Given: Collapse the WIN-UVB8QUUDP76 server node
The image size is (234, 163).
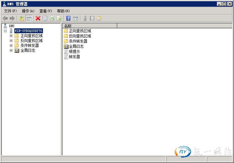Looking at the screenshot, I should tap(5, 31).
